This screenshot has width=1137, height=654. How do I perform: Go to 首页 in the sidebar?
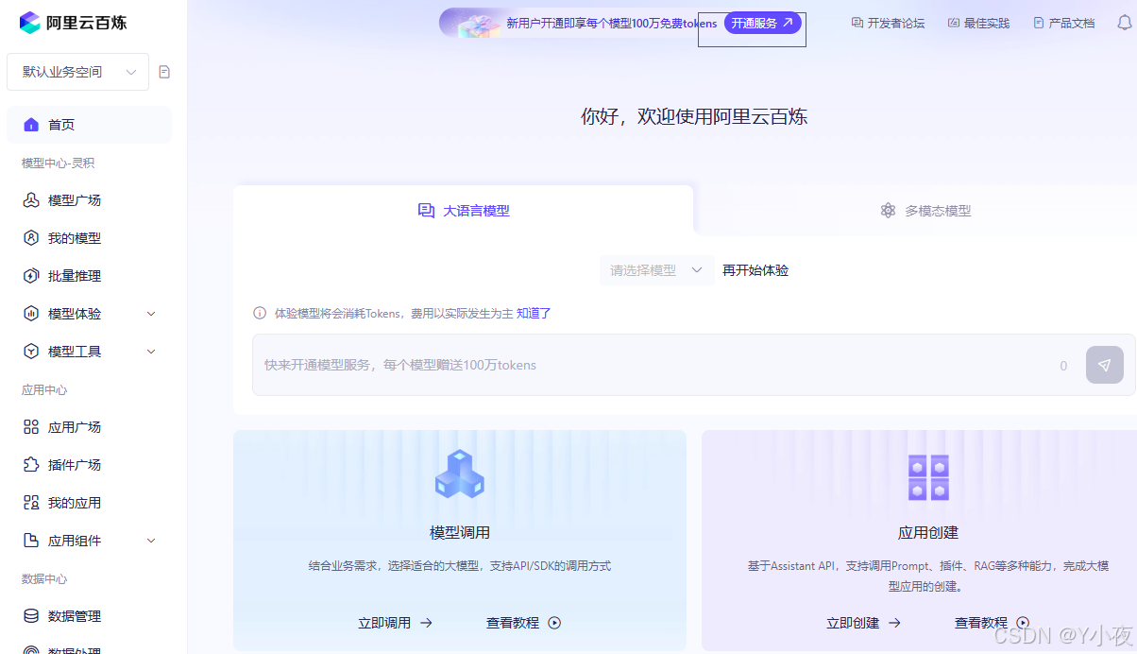pos(90,125)
